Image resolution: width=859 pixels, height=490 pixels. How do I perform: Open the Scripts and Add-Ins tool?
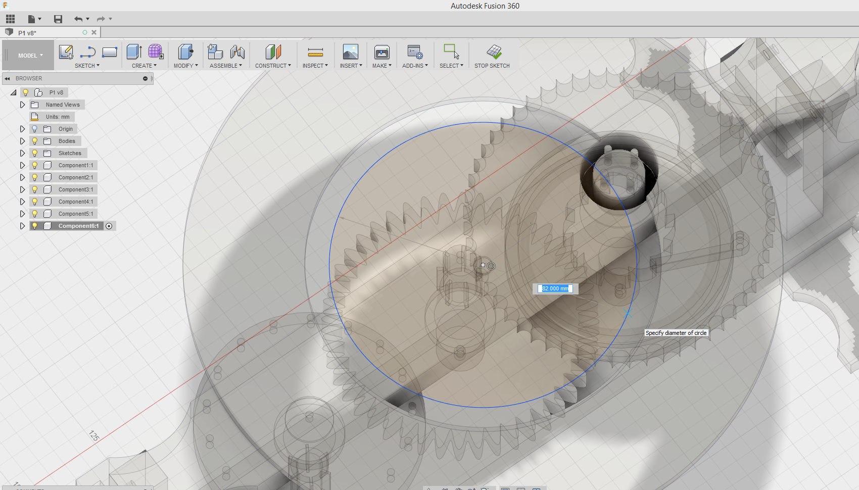click(415, 52)
